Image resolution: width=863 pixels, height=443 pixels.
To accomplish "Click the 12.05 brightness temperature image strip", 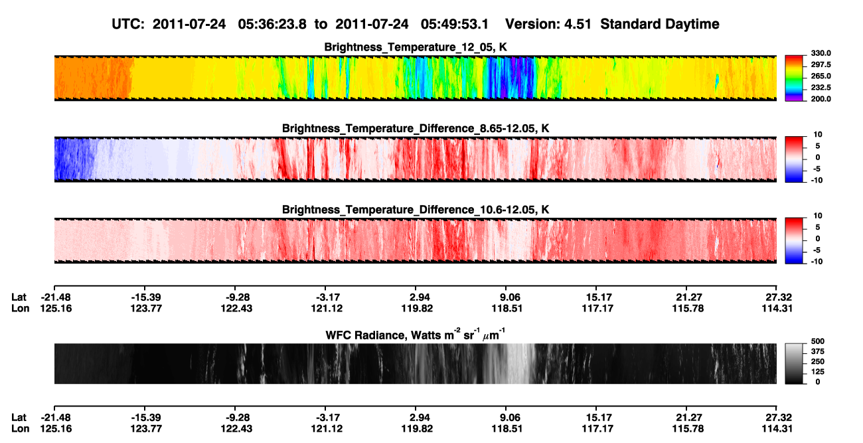I will pyautogui.click(x=415, y=78).
